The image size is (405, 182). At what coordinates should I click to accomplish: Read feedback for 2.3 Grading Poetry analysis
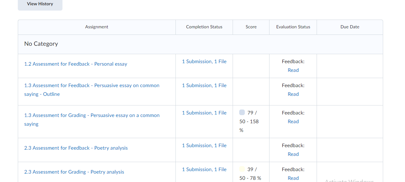pos(293,178)
